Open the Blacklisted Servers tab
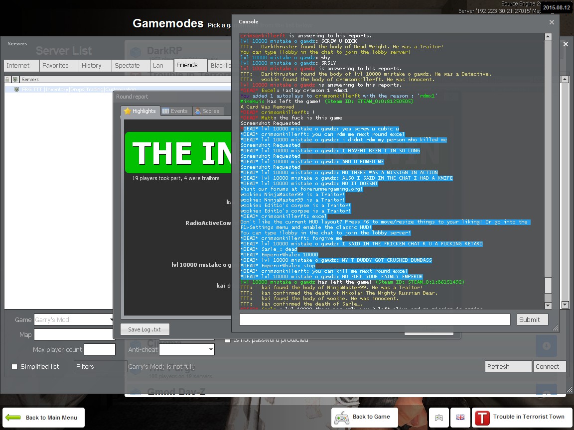Screen dimensions: 574x430 pyautogui.click(x=220, y=66)
